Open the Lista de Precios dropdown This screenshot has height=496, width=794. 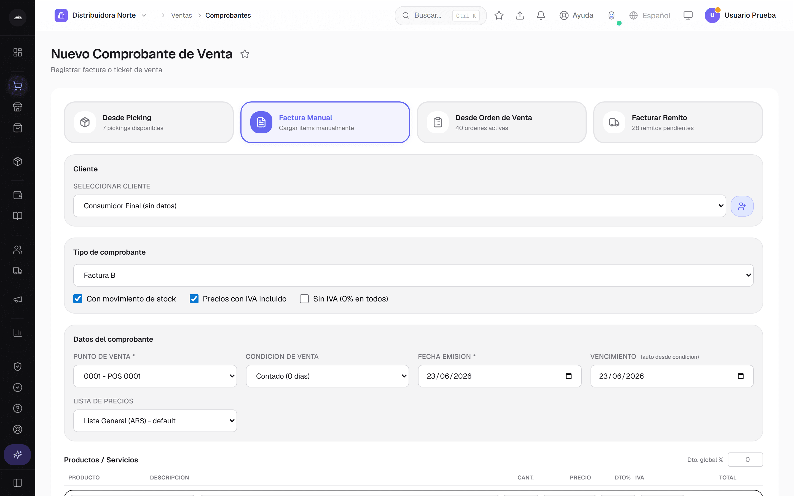[x=155, y=420]
